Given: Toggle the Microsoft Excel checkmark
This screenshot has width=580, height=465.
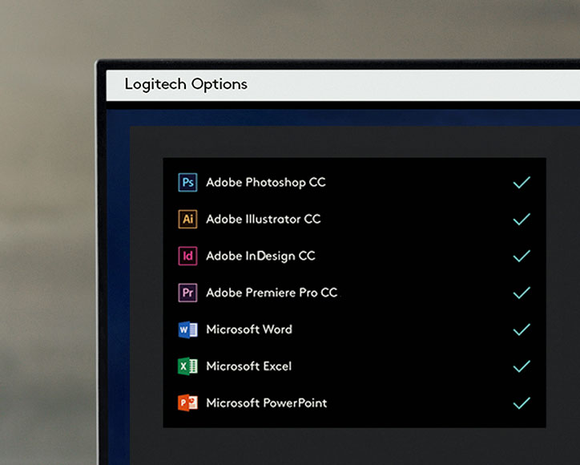Looking at the screenshot, I should coord(522,366).
